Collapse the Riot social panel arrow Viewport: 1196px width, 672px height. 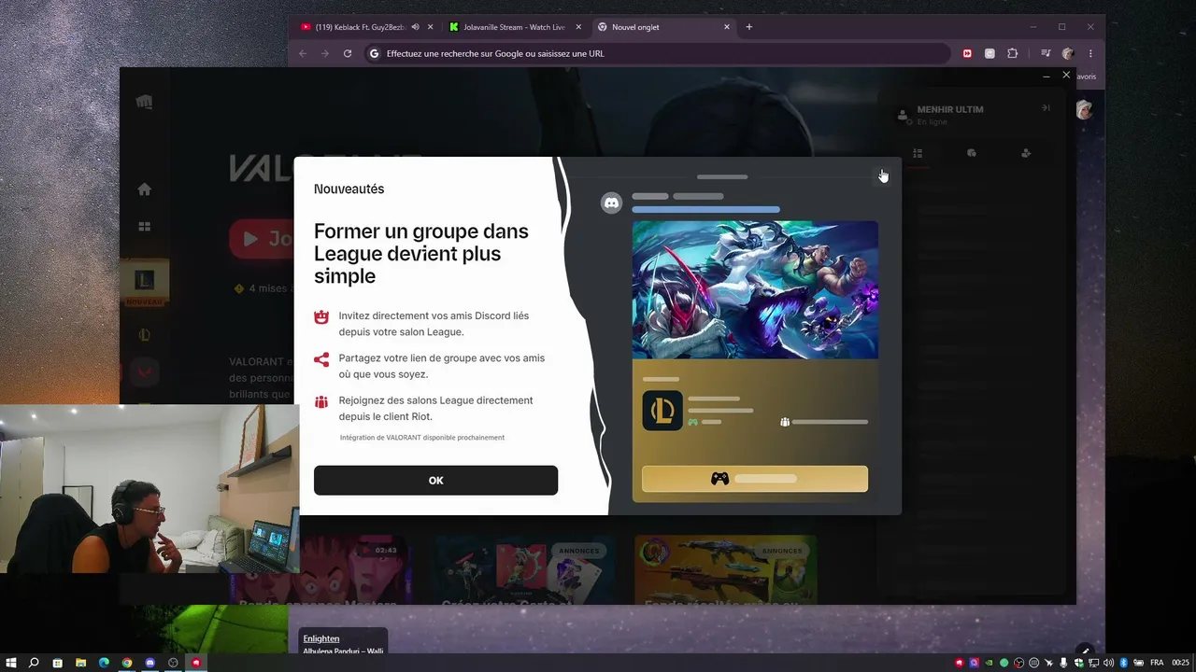[x=1046, y=108]
